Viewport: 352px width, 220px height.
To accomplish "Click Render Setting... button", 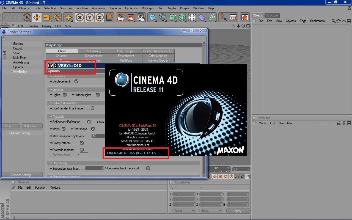I will point(22,175).
